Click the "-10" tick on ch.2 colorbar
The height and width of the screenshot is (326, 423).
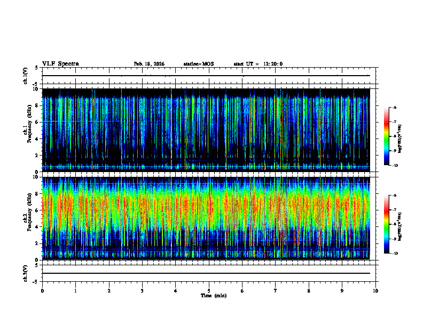tap(395, 254)
